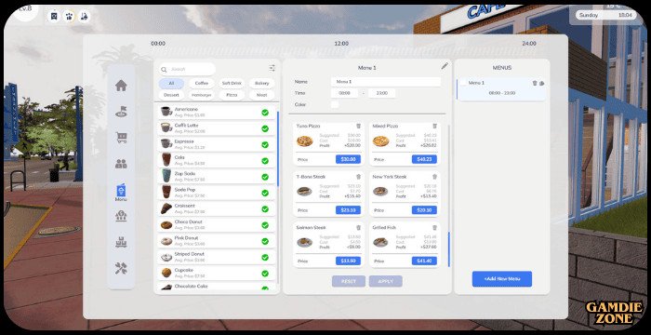This screenshot has height=335, width=651.
Task: Remove Salmon Steak with its trash icon
Action: [359, 228]
